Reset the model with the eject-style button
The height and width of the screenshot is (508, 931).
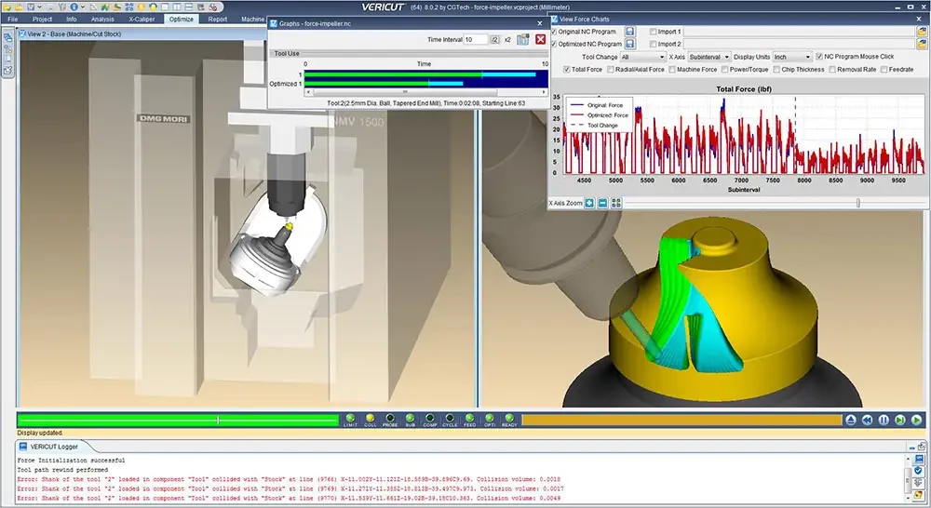tap(851, 421)
